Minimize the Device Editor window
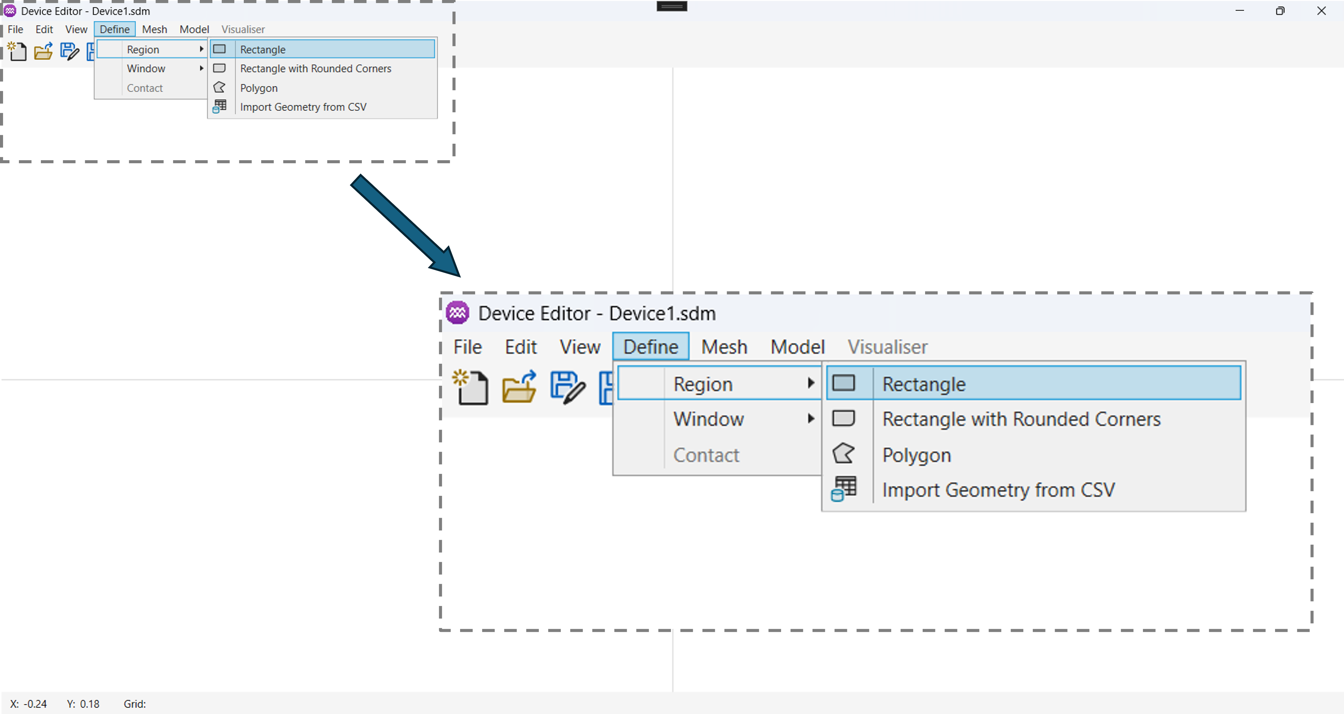Screen dimensions: 1344x714 point(1240,10)
